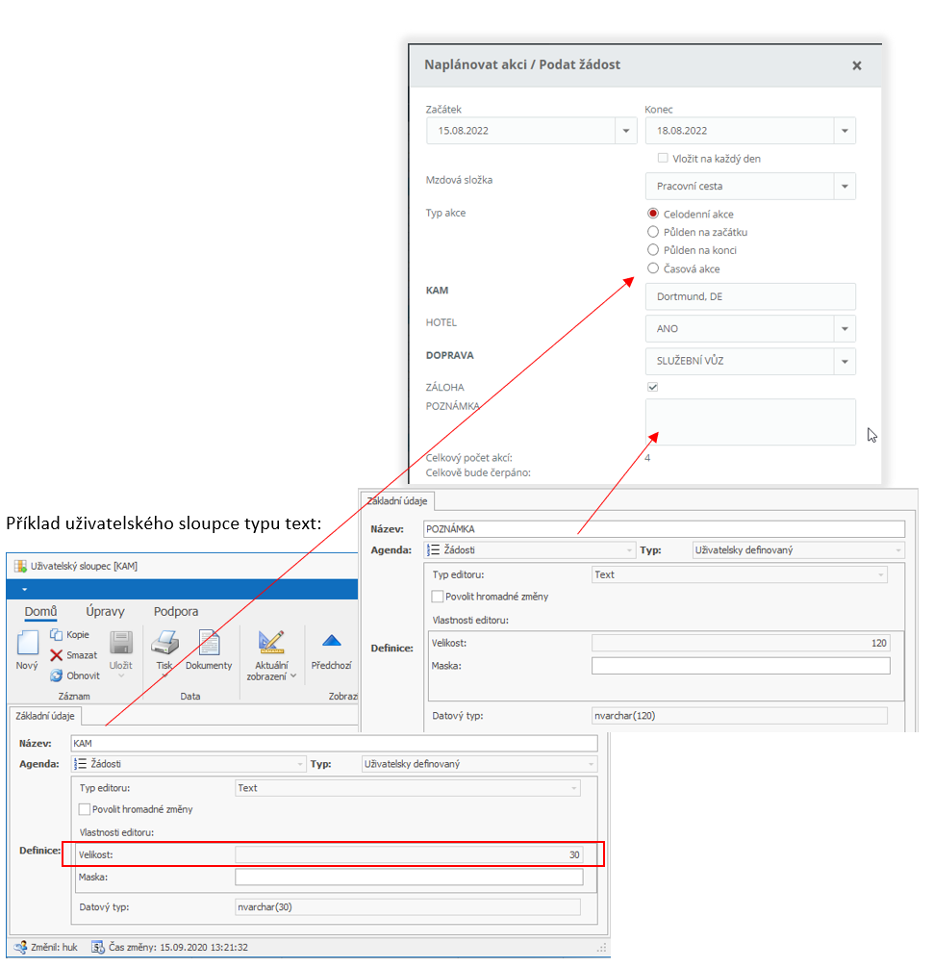
Task: Click the Tisk printer icon
Action: coord(164,642)
